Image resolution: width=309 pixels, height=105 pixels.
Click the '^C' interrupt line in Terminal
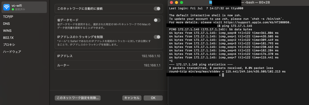click(171, 61)
